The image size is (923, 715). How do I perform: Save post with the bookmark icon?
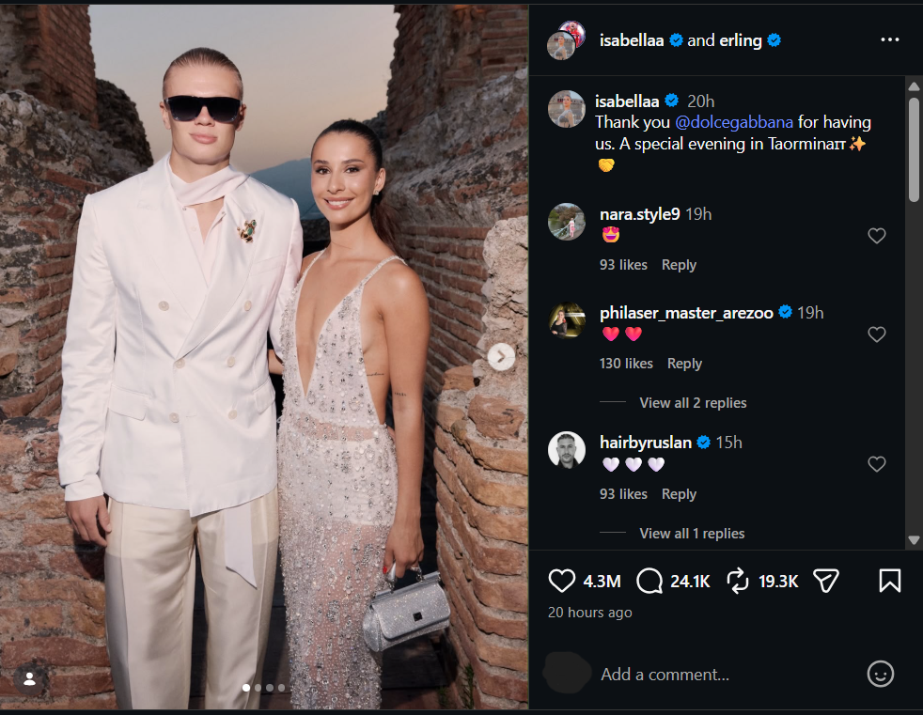889,581
